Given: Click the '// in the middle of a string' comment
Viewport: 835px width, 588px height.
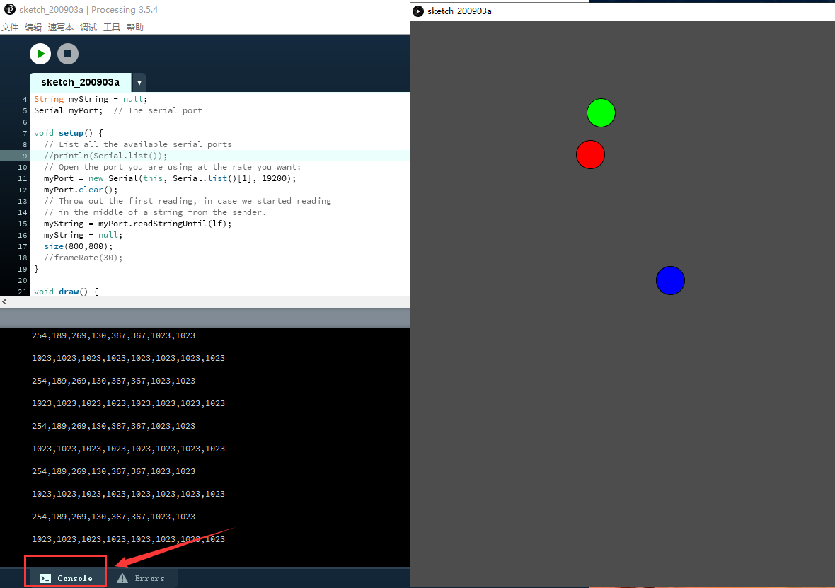Looking at the screenshot, I should (155, 212).
